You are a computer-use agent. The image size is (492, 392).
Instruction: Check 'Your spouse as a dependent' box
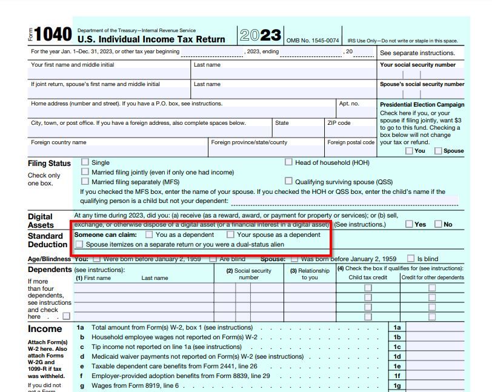click(x=230, y=234)
